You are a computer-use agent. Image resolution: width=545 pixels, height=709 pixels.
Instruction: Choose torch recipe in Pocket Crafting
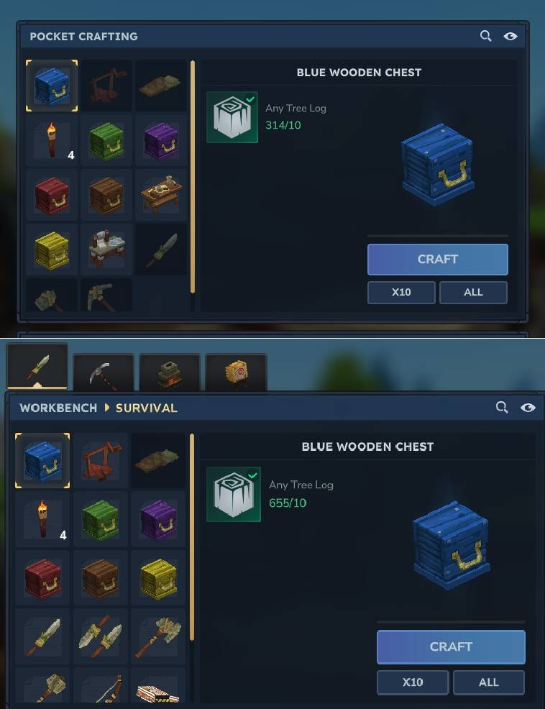(x=52, y=141)
